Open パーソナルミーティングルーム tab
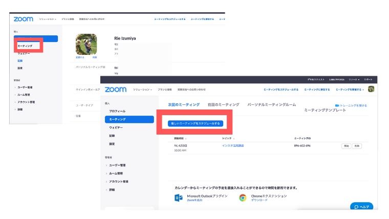389x219 pixels. pos(271,105)
